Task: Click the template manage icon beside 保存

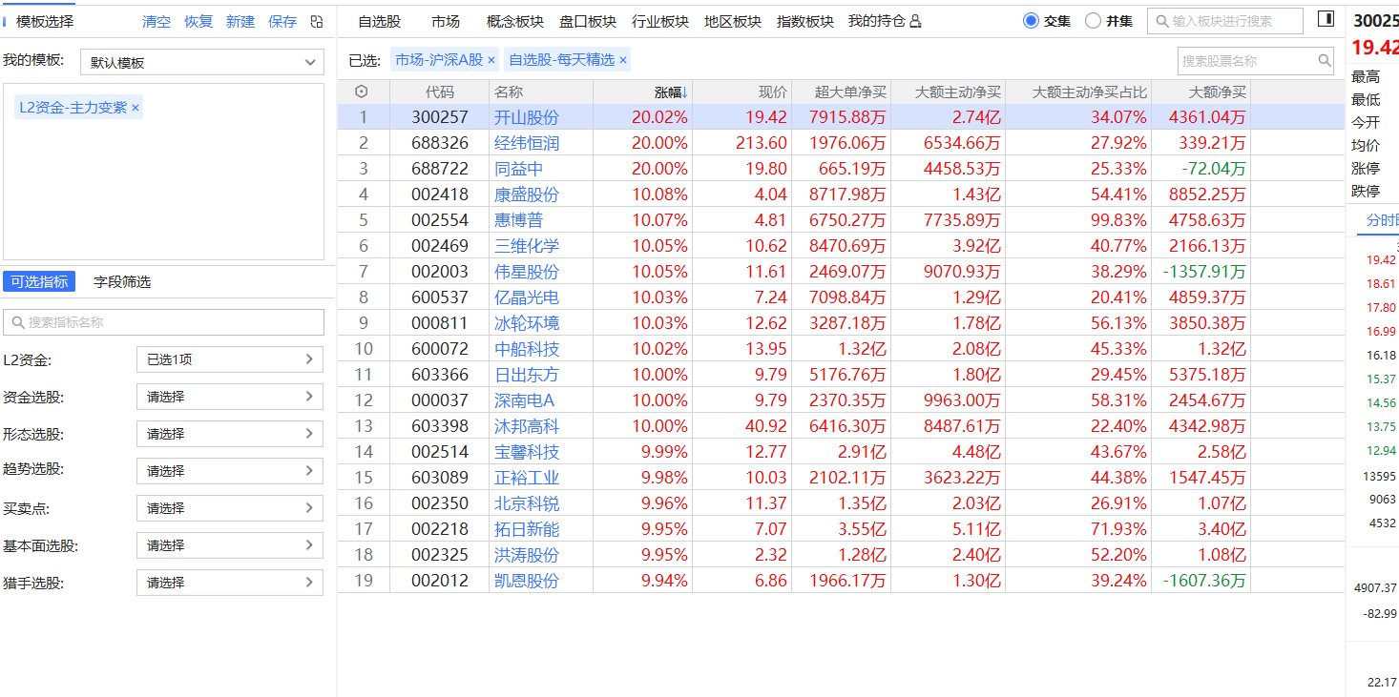Action: 318,21
